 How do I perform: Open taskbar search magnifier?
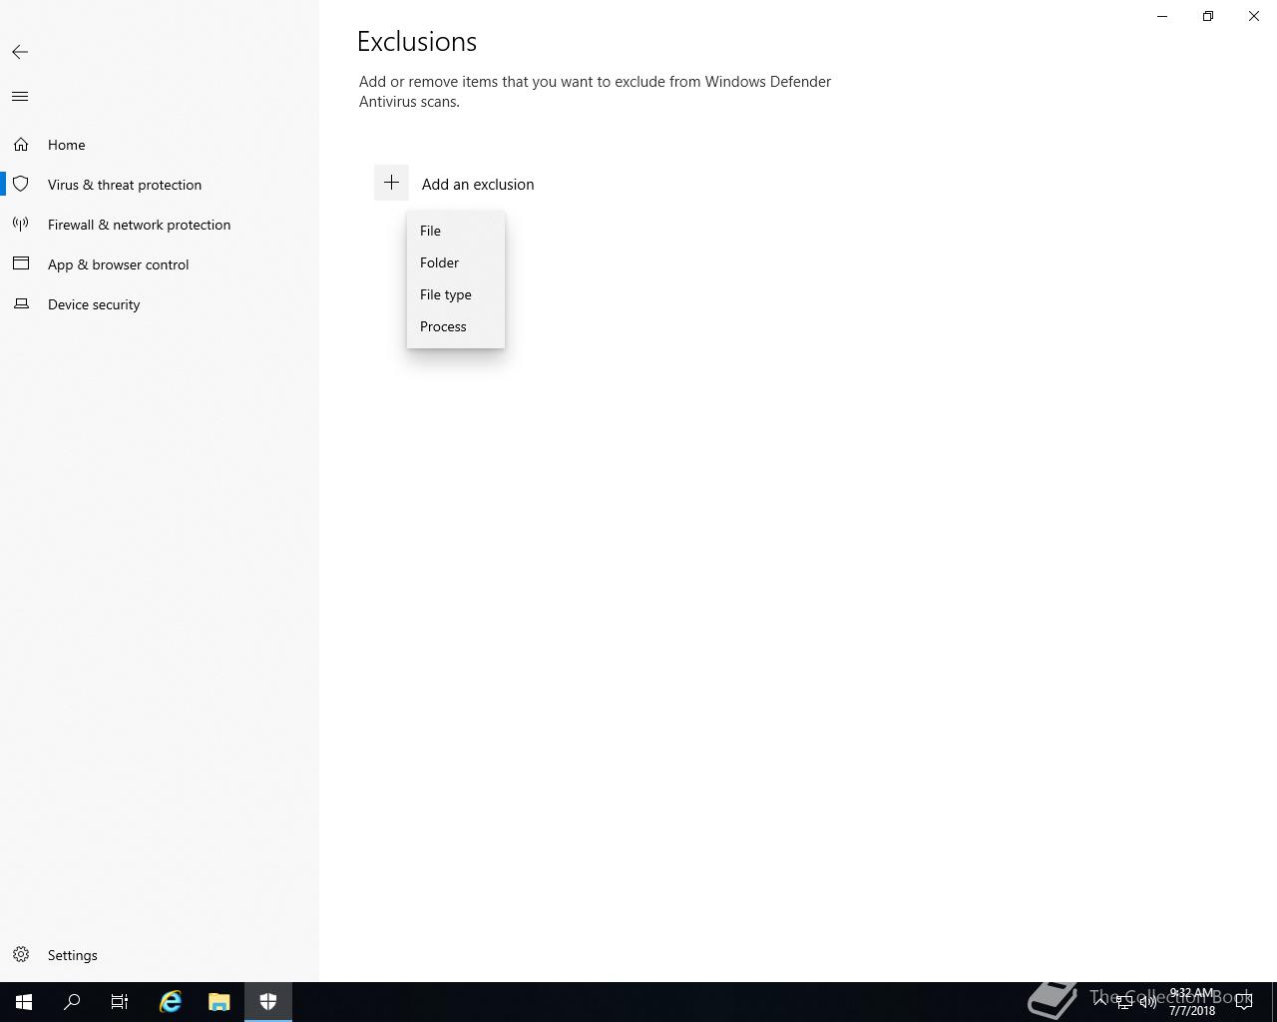(x=72, y=1002)
